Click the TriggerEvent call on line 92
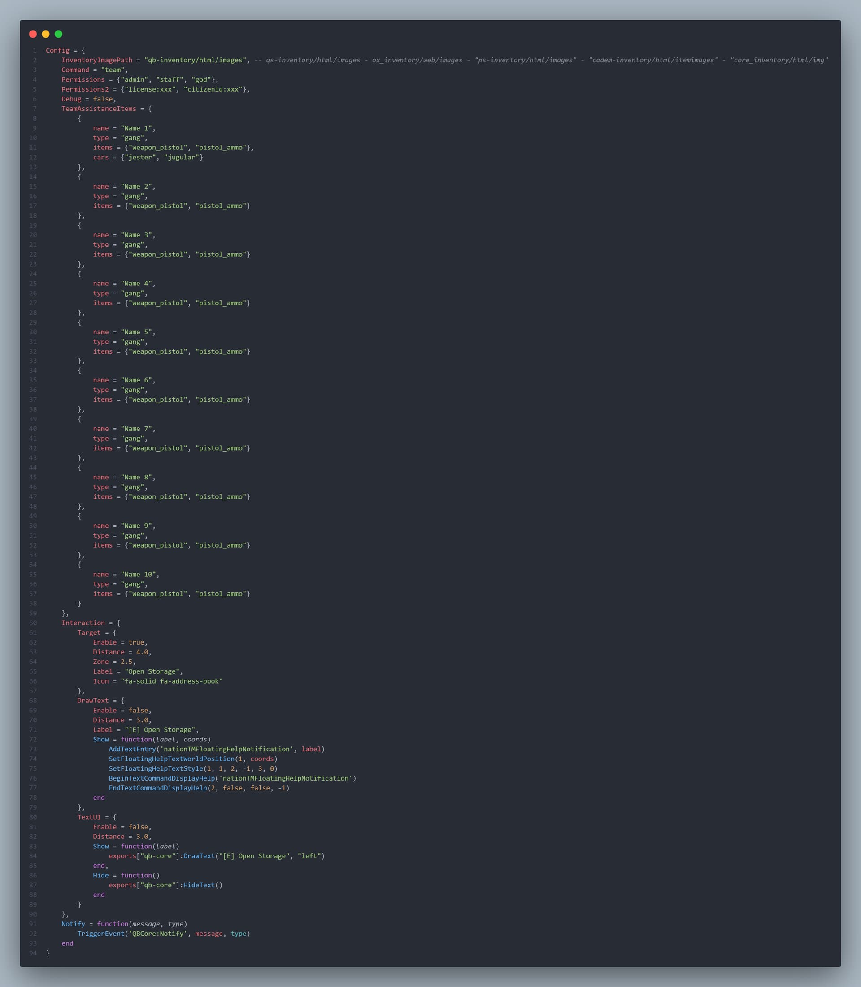Screen dimensions: 861x987 (x=100, y=934)
